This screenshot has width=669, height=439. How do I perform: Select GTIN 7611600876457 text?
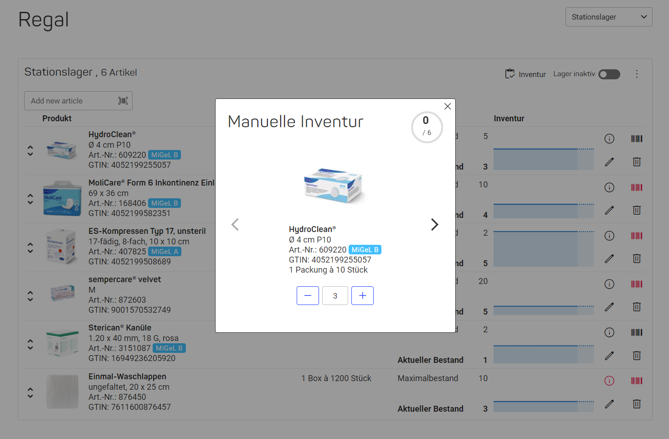click(x=129, y=407)
